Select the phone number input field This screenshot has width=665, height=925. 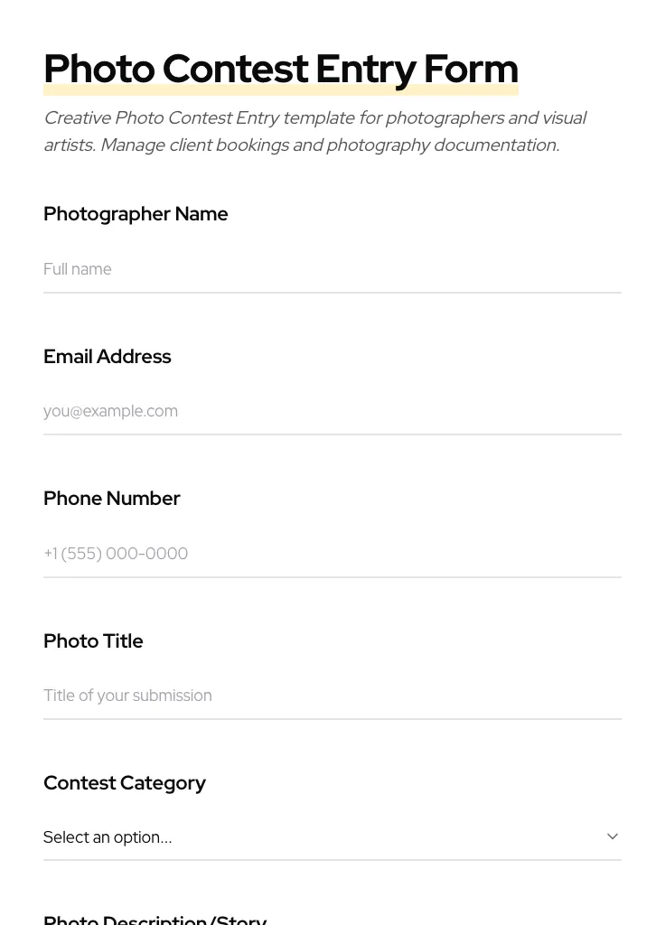click(332, 553)
